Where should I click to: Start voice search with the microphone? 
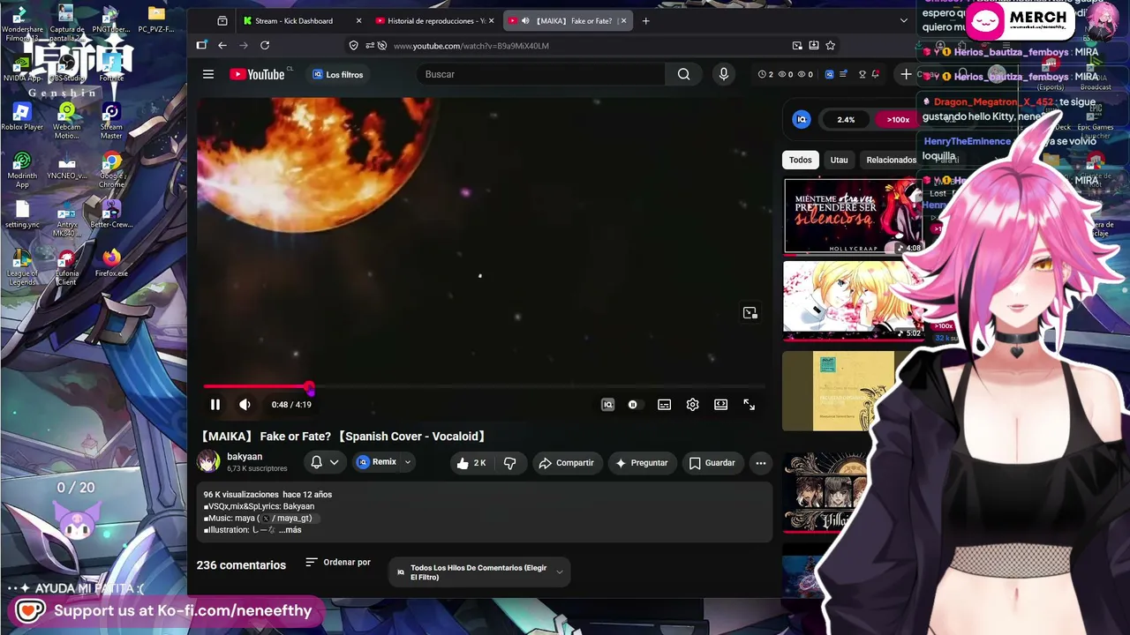723,74
